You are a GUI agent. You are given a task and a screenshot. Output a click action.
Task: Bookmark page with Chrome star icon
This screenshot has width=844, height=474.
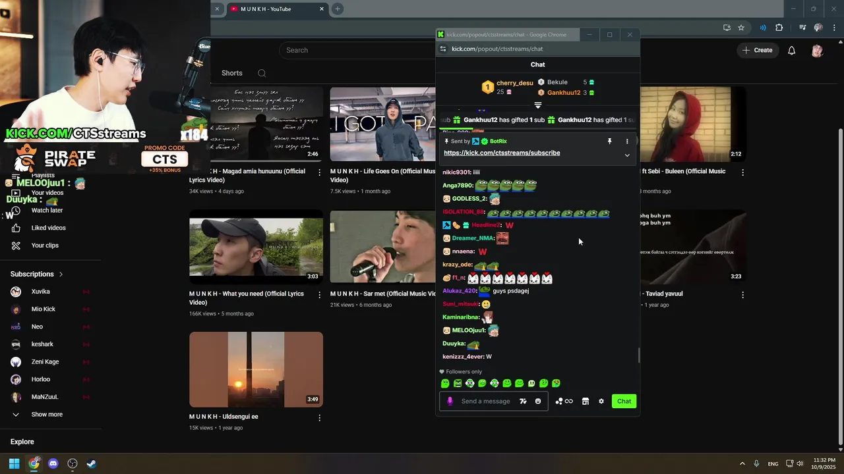pyautogui.click(x=741, y=28)
